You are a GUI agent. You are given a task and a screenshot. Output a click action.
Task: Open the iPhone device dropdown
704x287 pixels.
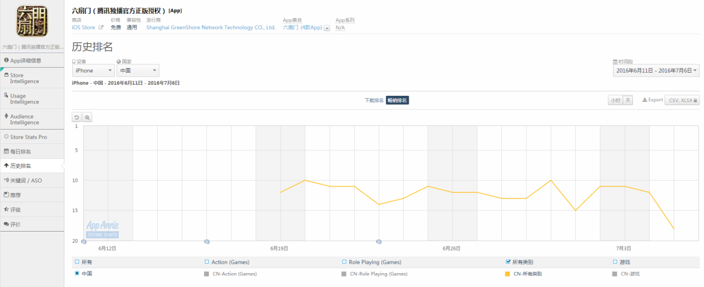coord(93,70)
